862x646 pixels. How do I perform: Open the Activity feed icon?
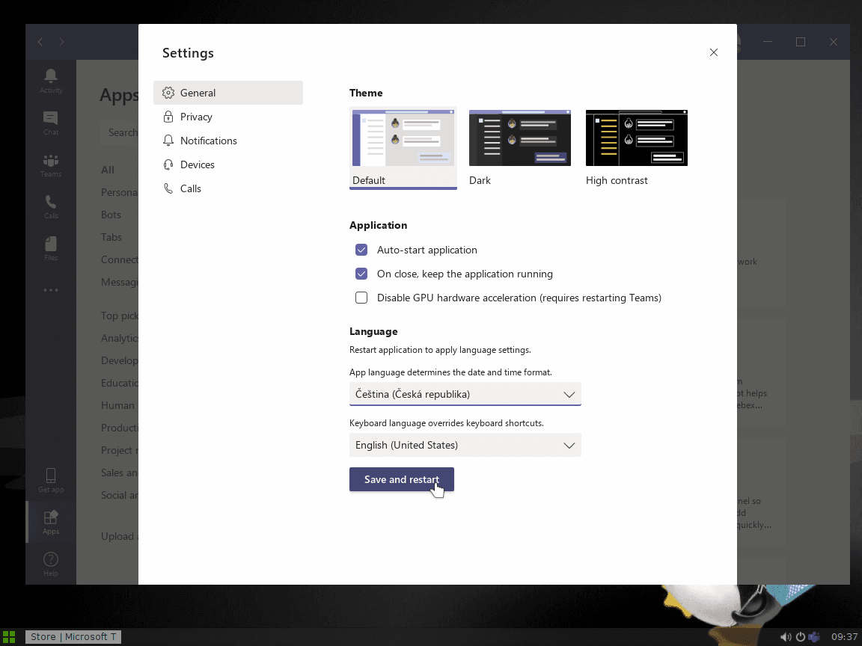[x=50, y=80]
